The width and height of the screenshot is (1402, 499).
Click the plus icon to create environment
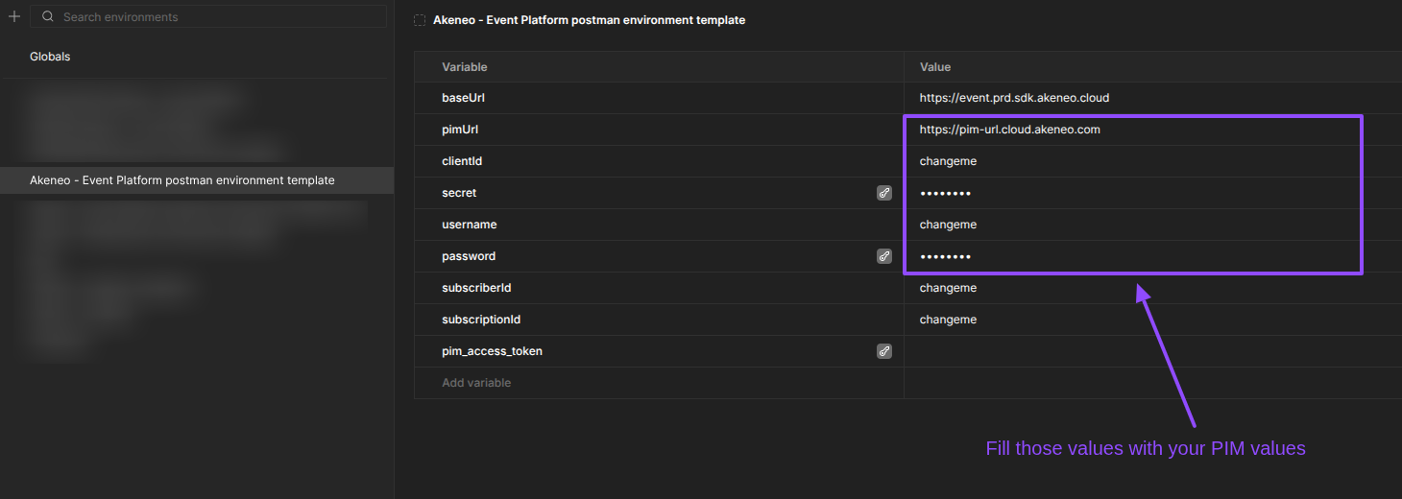[x=13, y=16]
